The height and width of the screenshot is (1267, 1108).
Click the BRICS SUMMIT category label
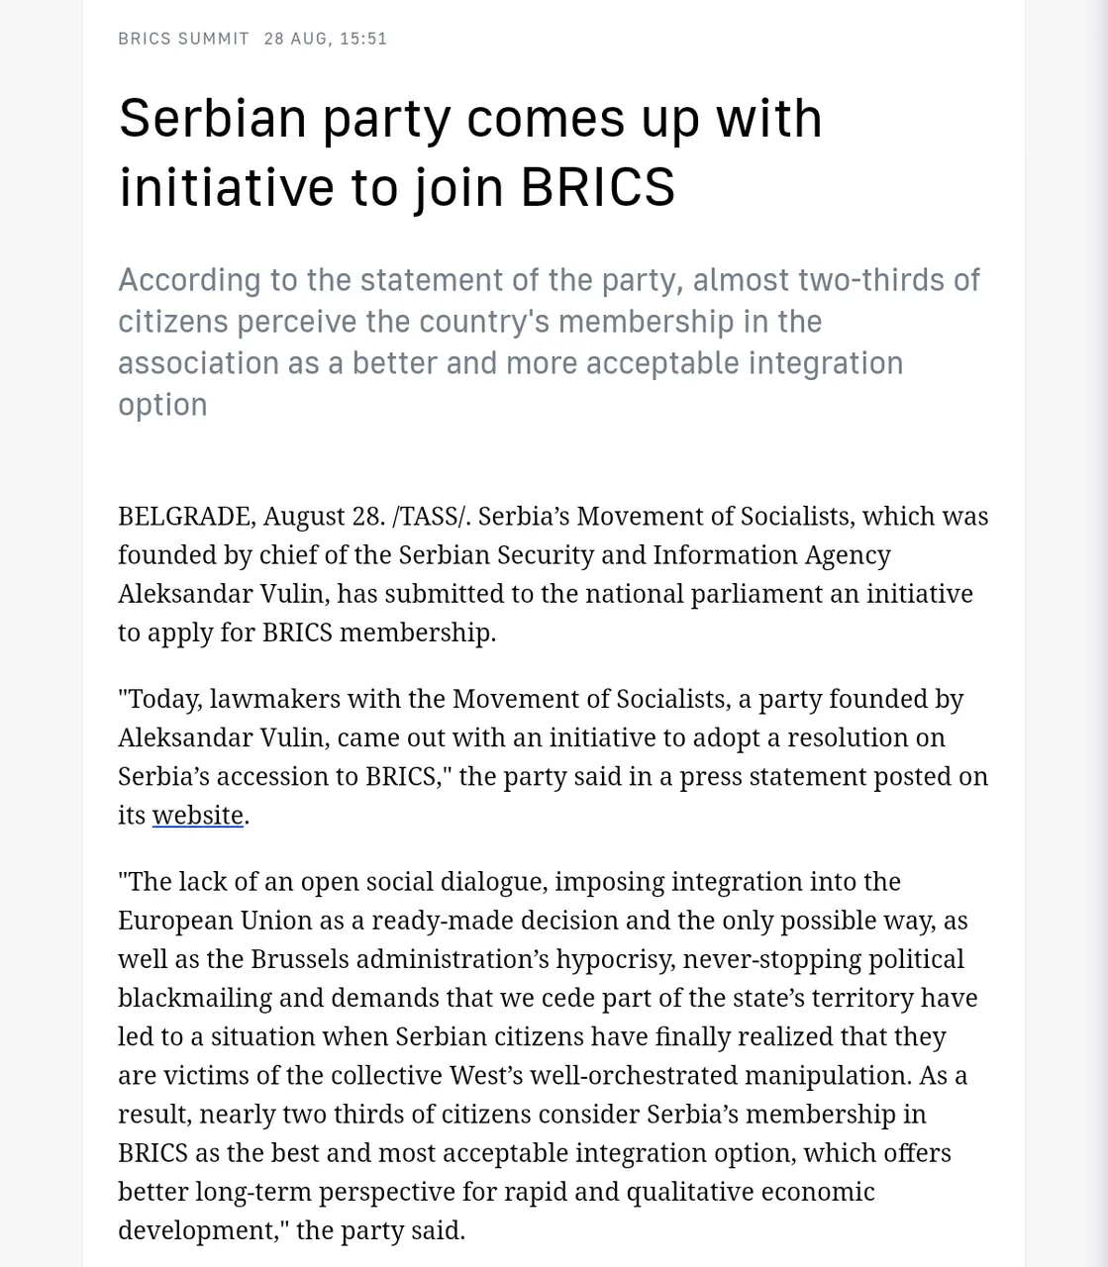tap(183, 39)
